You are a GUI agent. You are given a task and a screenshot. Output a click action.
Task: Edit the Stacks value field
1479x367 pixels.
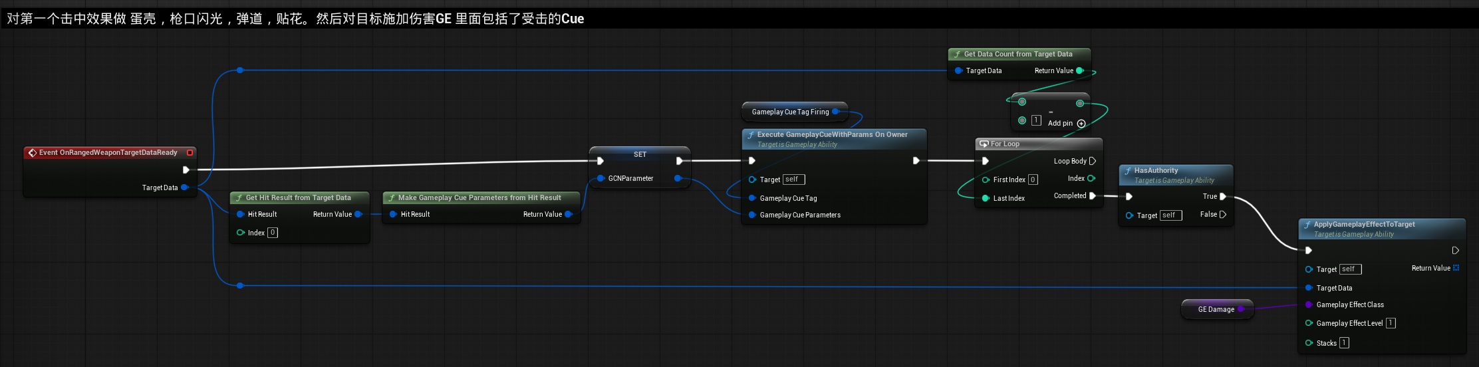point(1344,343)
